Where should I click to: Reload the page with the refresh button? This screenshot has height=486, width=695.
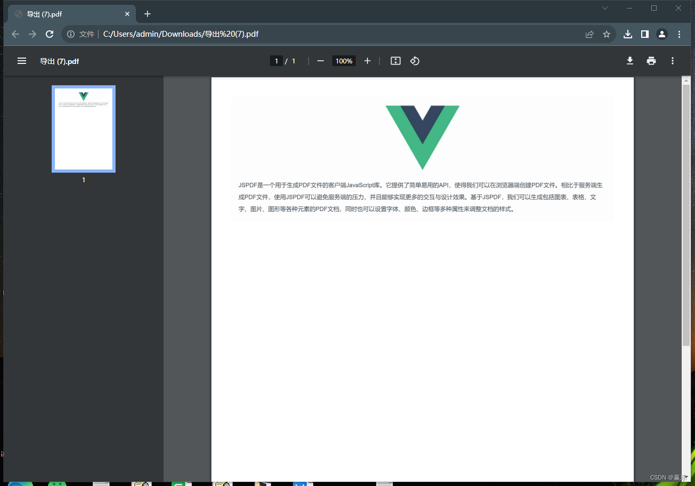tap(49, 34)
